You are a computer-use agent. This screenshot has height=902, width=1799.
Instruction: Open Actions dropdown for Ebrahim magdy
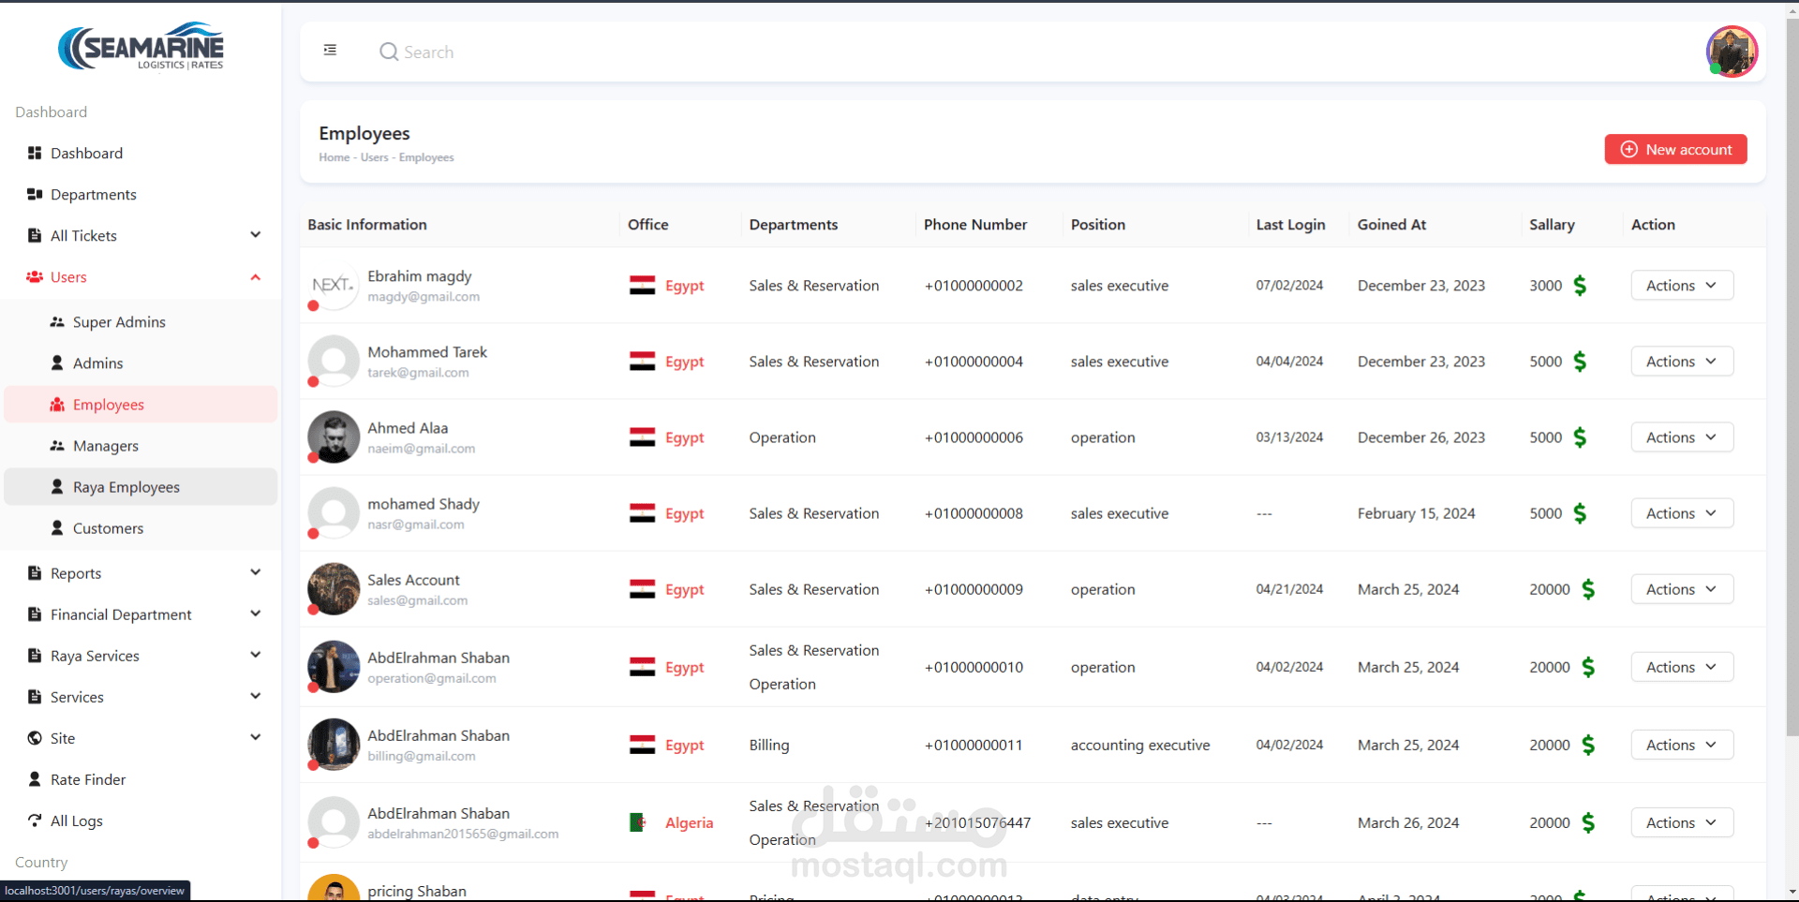click(x=1682, y=286)
